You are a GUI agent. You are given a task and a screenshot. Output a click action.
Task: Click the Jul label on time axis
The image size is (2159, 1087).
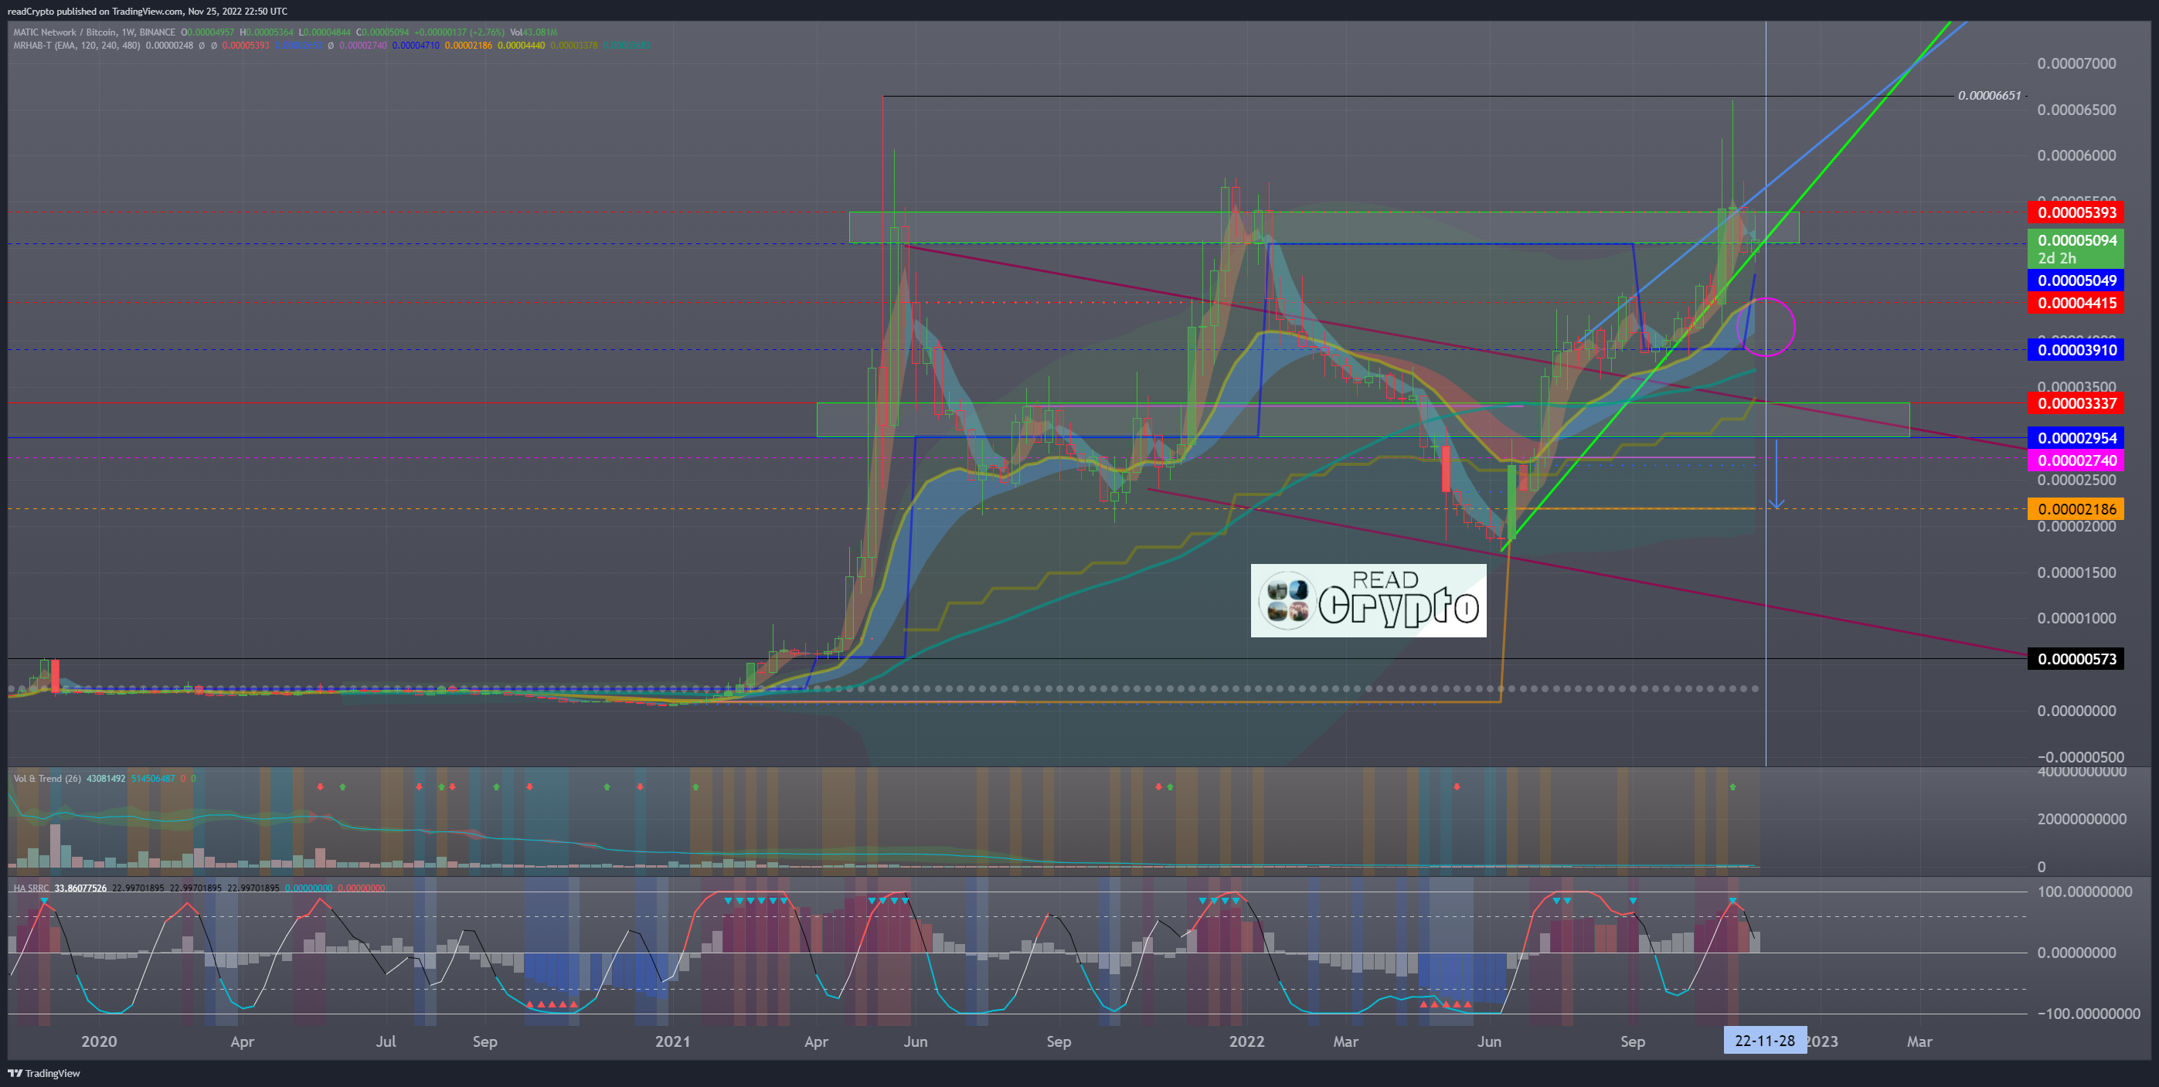(386, 1041)
